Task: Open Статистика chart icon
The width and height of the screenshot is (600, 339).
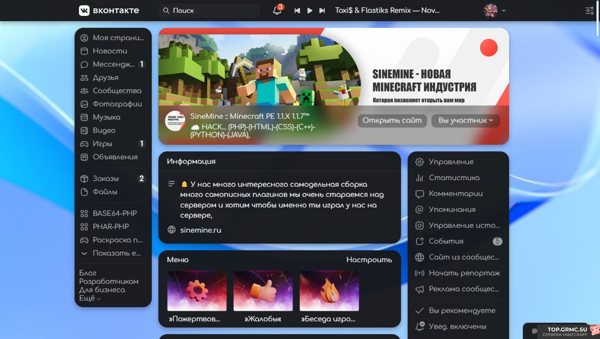Action: tap(419, 178)
